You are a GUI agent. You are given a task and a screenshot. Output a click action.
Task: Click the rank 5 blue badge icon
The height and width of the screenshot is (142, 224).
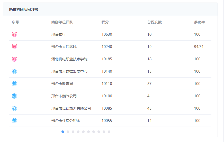click(14, 84)
